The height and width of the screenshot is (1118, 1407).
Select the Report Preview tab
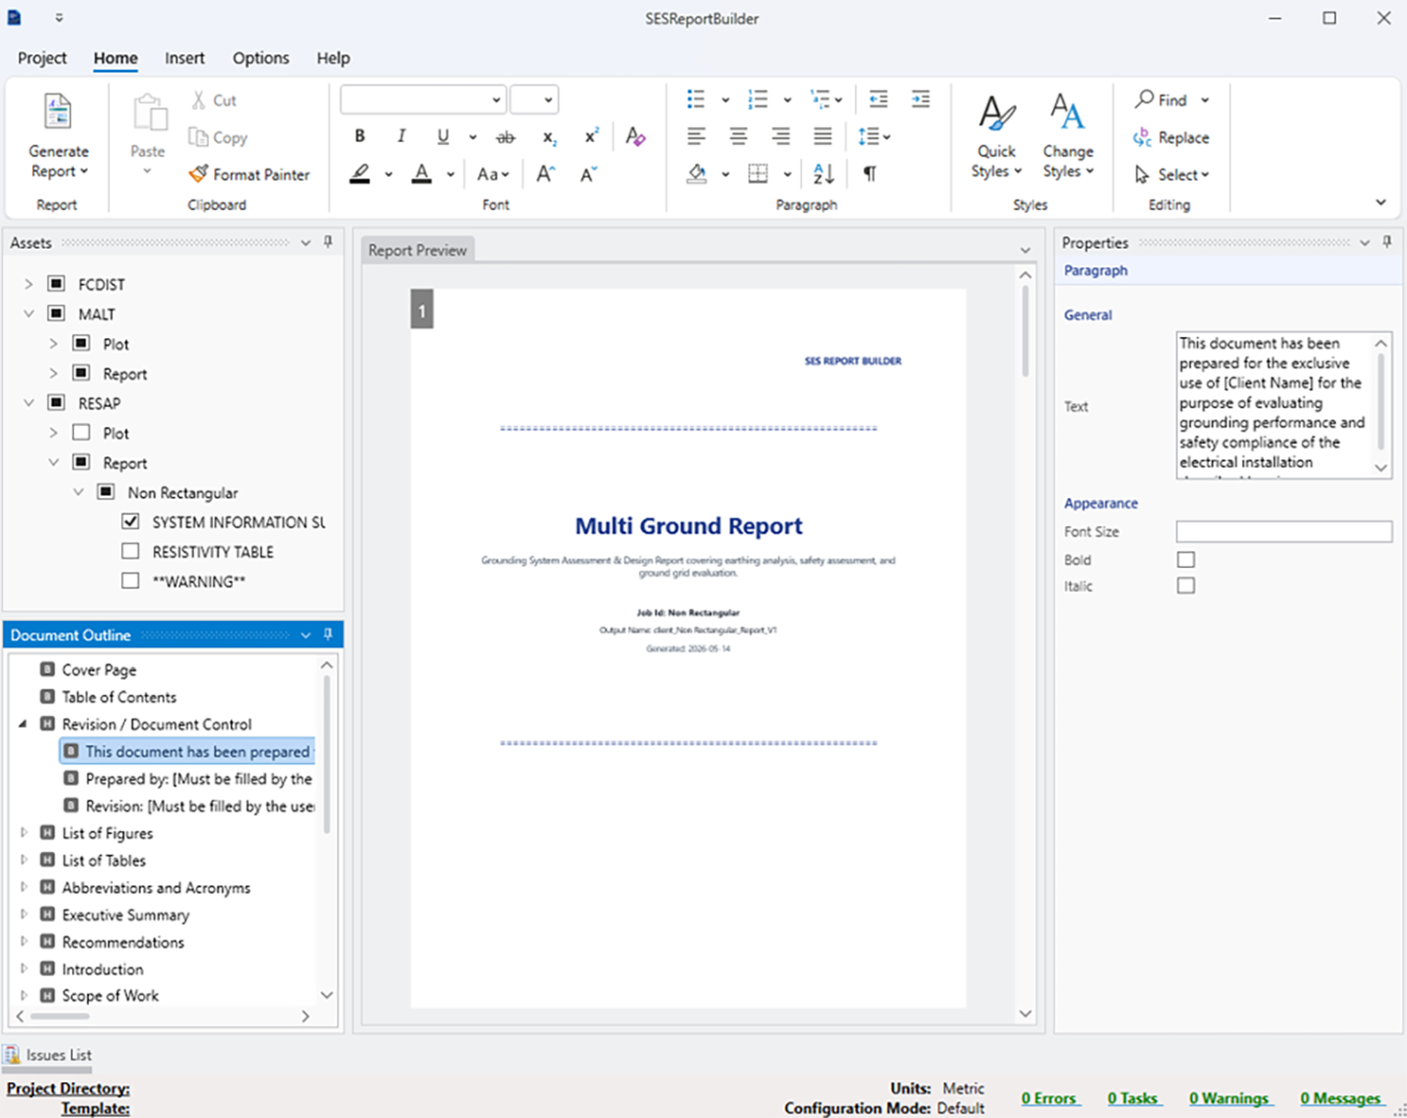pyautogui.click(x=418, y=250)
